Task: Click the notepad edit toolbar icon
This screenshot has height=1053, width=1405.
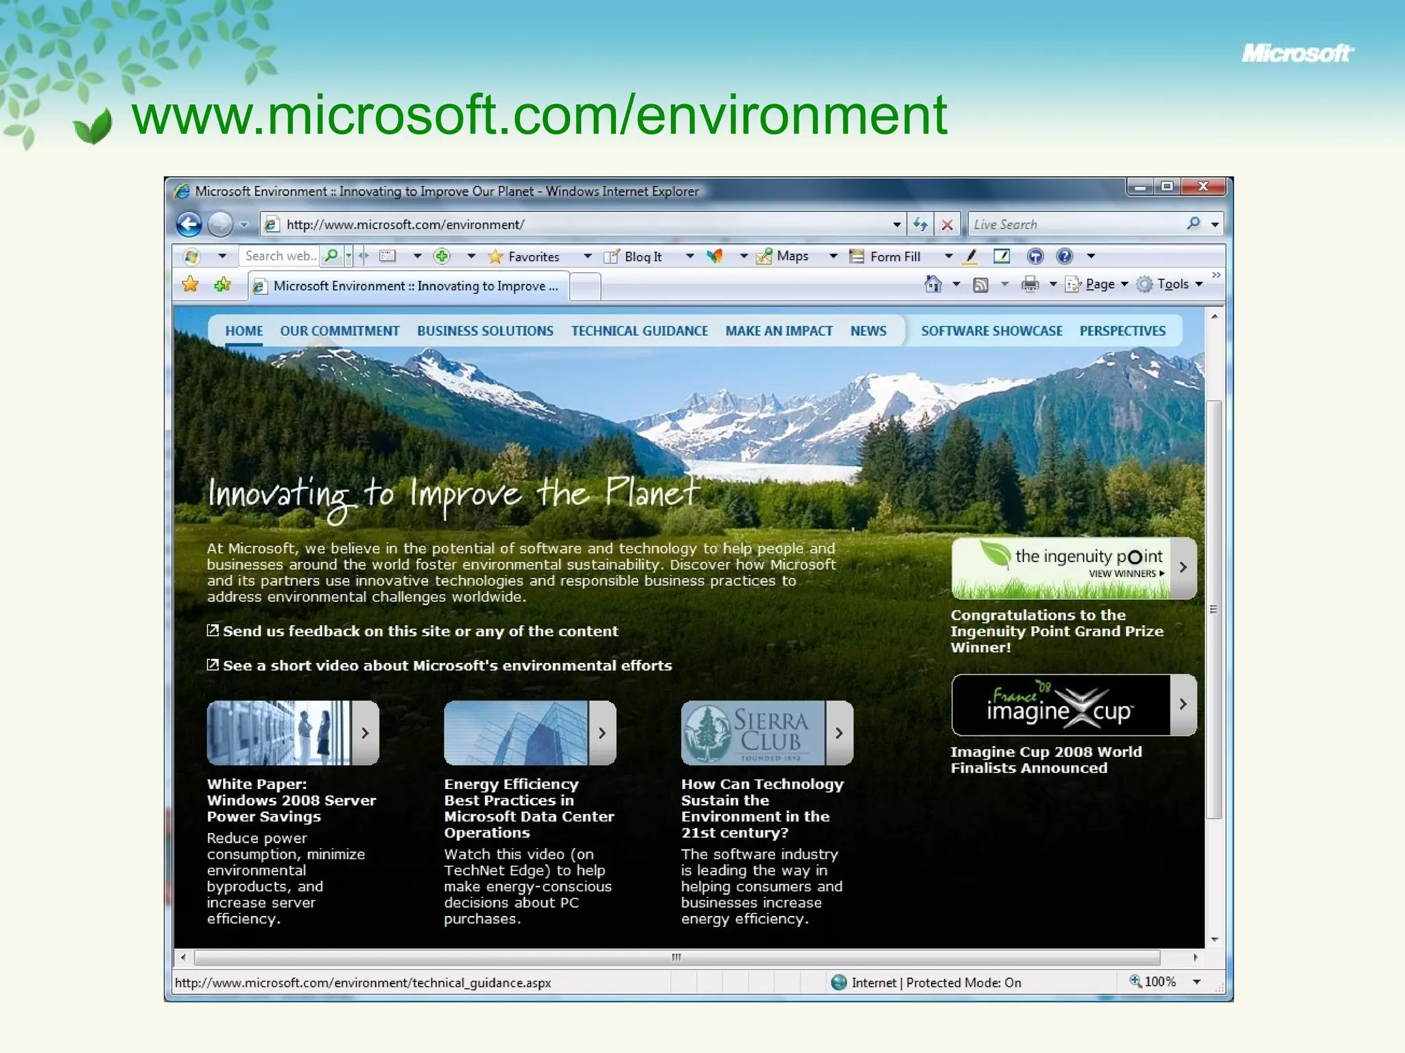Action: (1002, 256)
